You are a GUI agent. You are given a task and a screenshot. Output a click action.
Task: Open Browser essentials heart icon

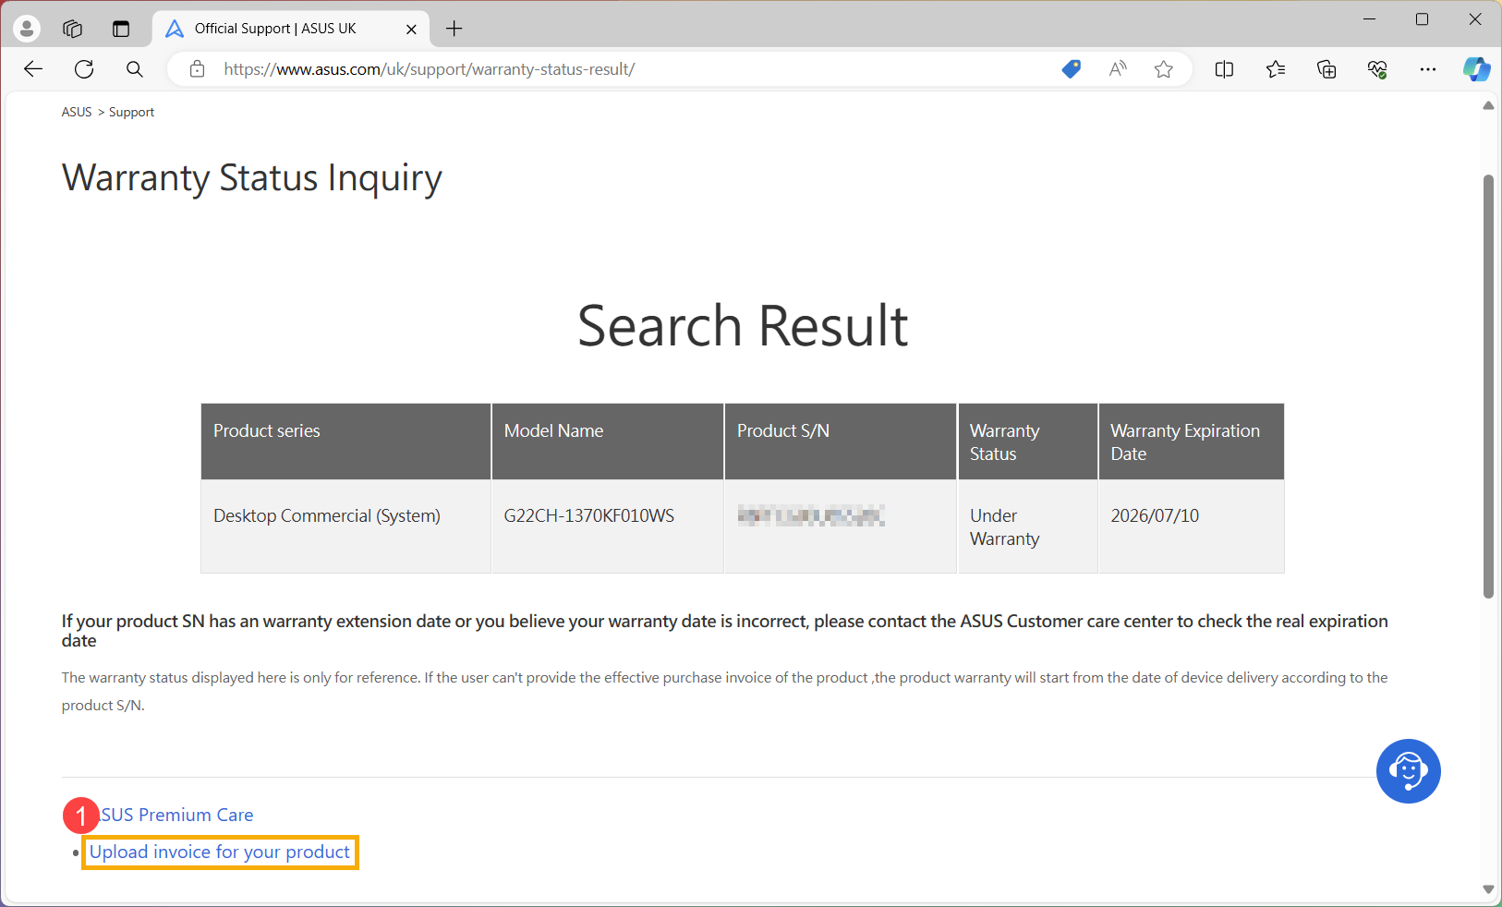(1377, 69)
